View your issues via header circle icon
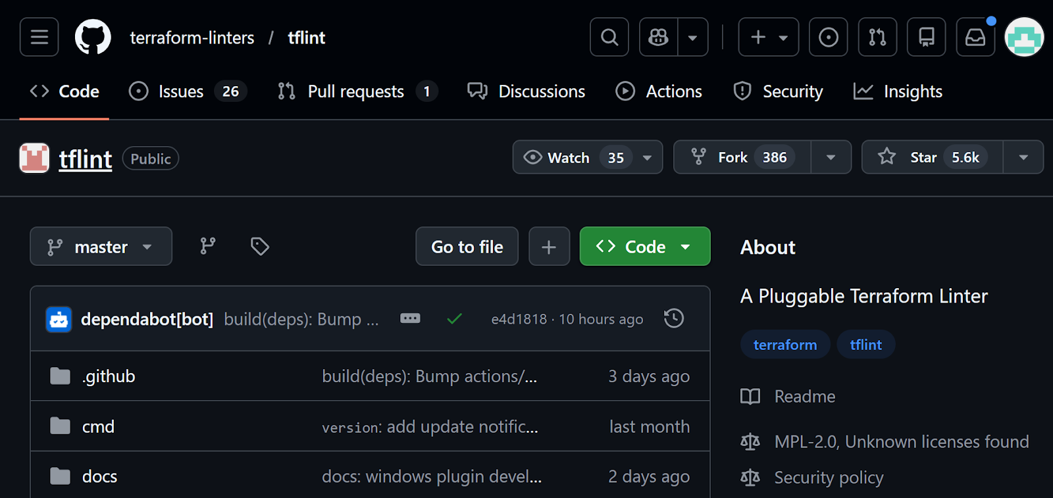This screenshot has width=1053, height=498. [x=829, y=37]
